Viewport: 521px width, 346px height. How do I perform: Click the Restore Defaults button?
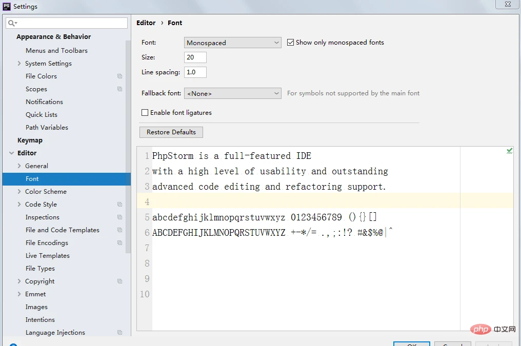[x=171, y=132]
